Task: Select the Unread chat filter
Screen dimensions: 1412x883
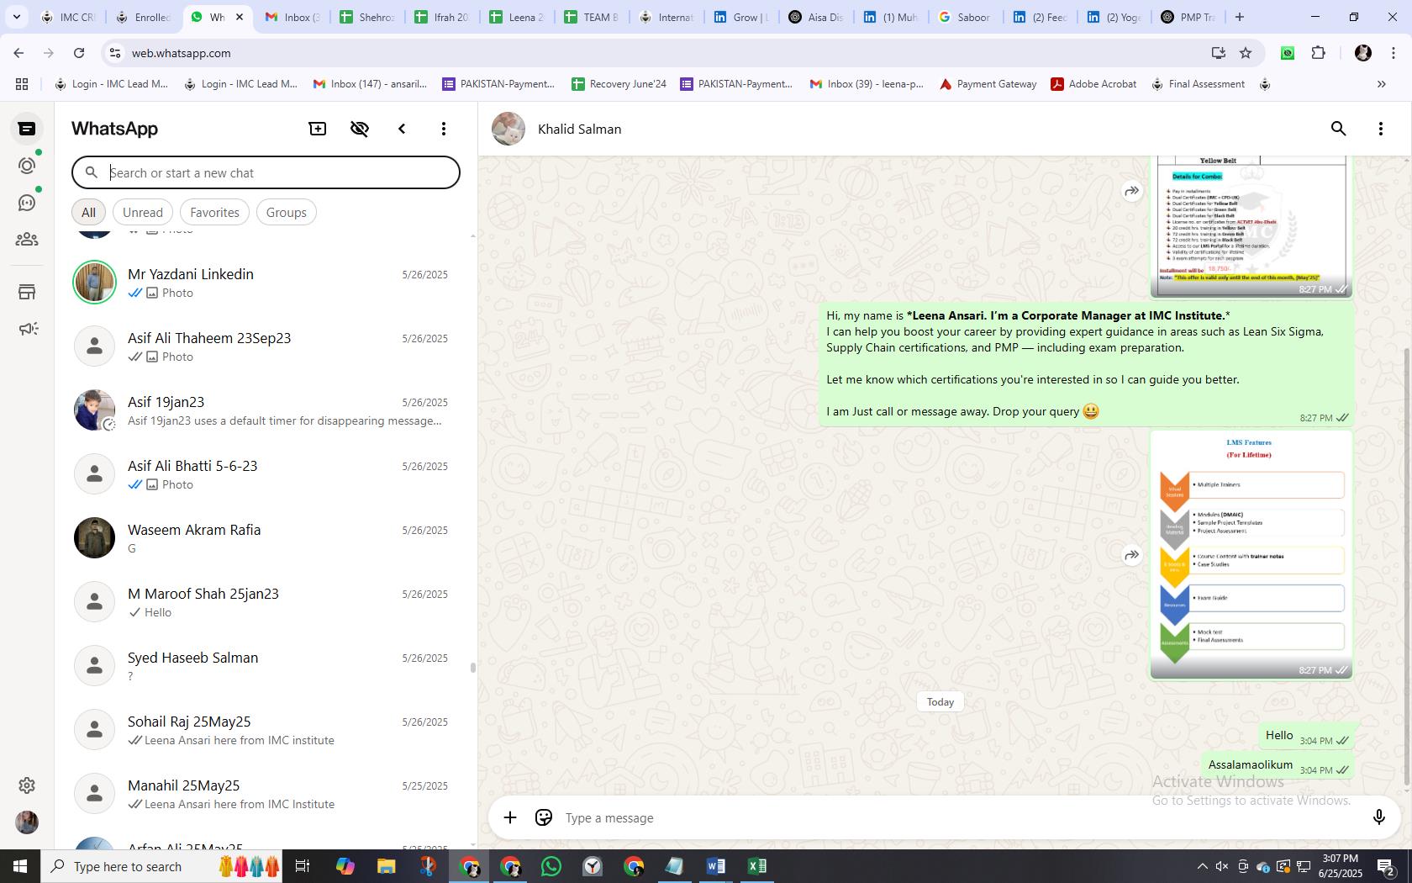Action: point(143,213)
